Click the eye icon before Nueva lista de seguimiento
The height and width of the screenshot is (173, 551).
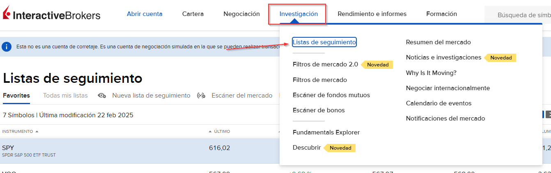pos(102,96)
